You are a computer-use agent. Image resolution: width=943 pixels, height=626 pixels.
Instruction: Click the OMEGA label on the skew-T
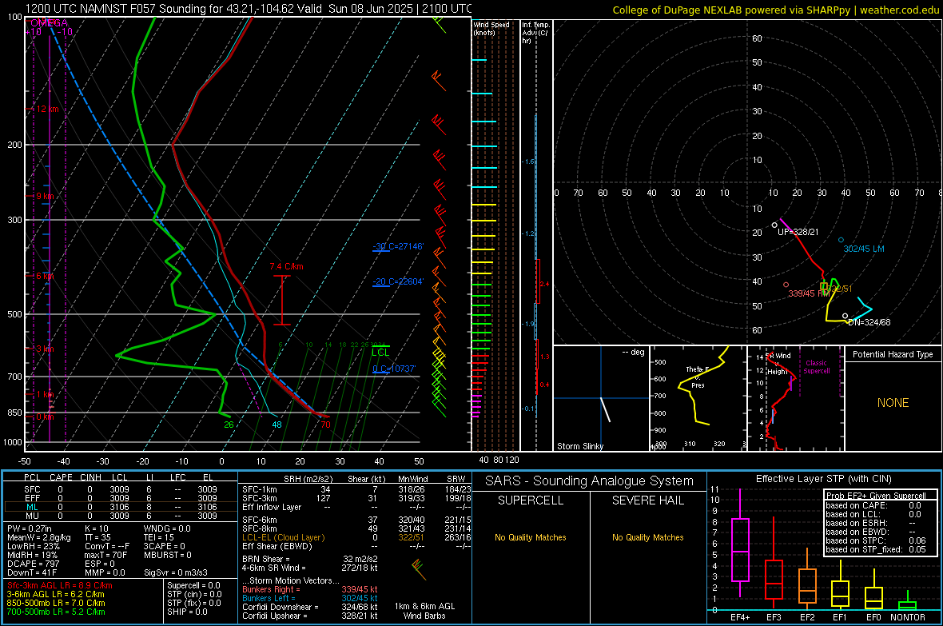(49, 23)
